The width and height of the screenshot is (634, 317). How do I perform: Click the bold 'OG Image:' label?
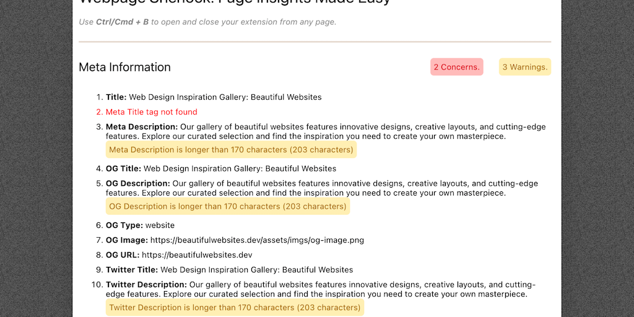(127, 240)
